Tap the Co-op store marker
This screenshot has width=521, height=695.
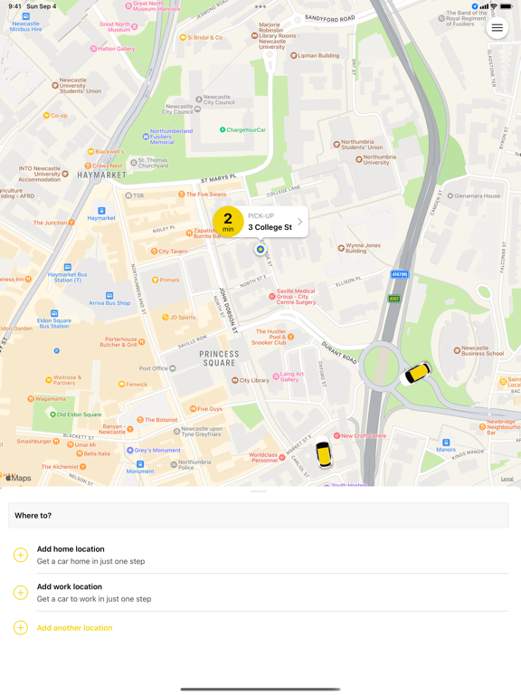(x=46, y=115)
